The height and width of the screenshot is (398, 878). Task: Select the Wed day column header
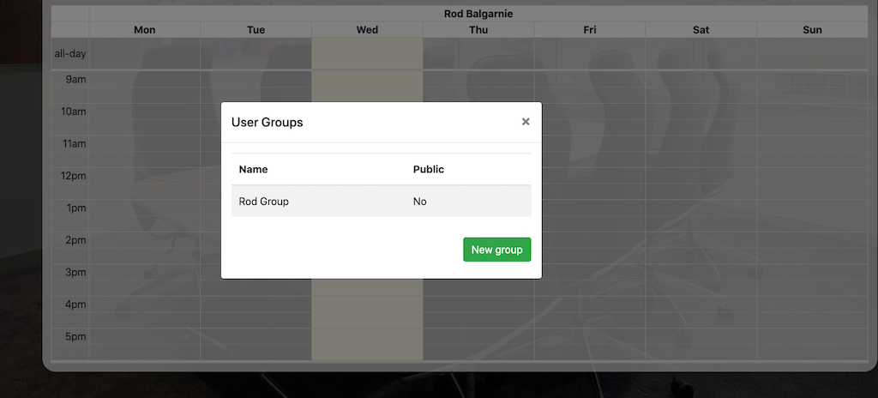tap(367, 30)
